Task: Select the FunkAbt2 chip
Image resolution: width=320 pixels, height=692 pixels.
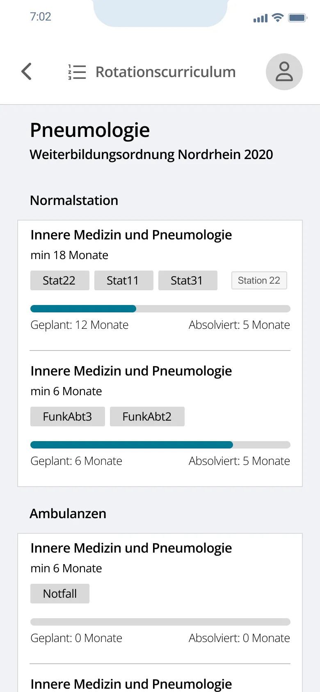Action: (x=147, y=417)
